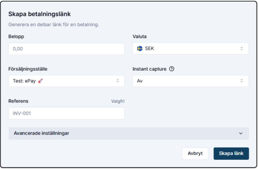Focus the Referens input with INV-001 placeholder

[66, 113]
